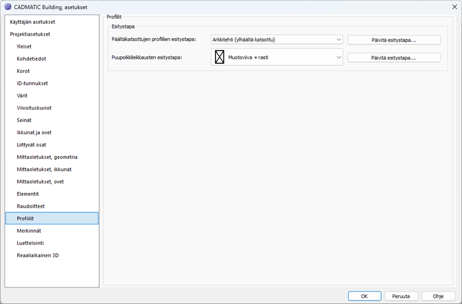
Task: Go to the Värit settings category
Action: coord(22,96)
